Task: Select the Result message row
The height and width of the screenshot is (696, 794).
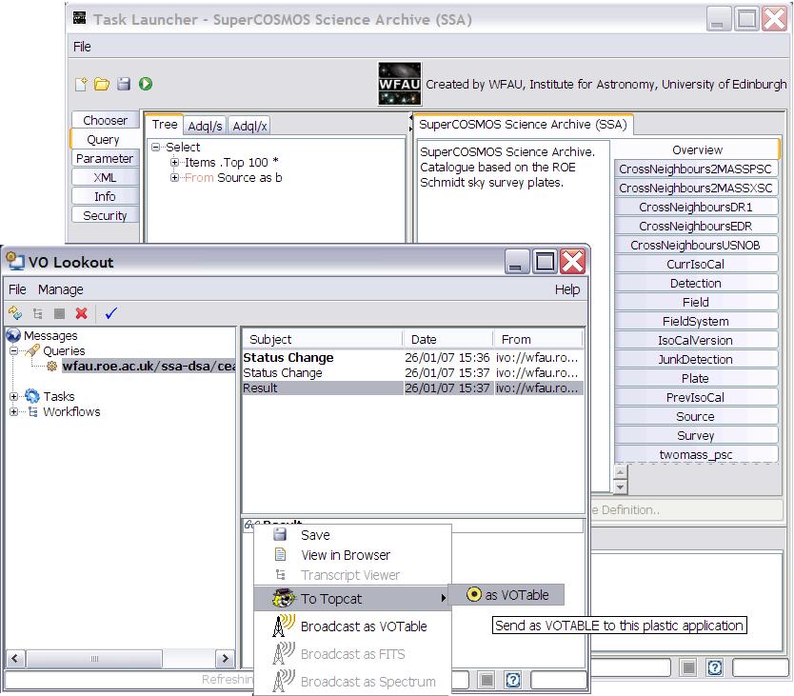Action: [324, 388]
